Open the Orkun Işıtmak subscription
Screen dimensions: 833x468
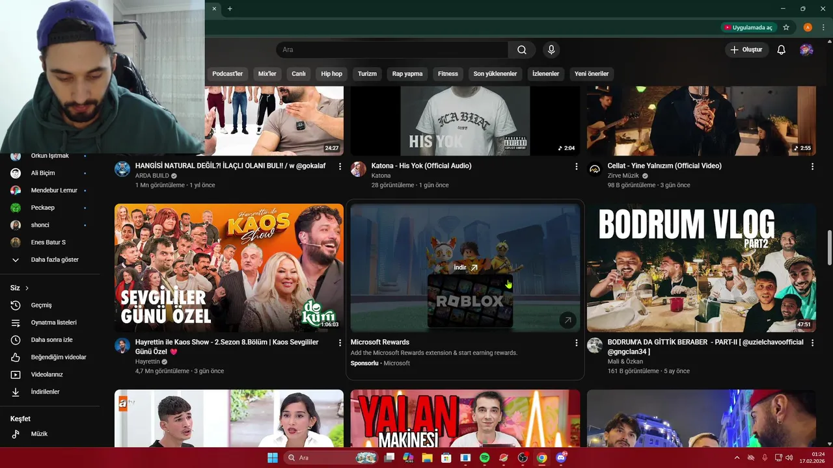tap(49, 156)
